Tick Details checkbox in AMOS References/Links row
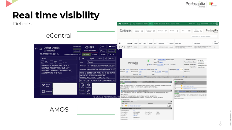Screen dimensions: 232x130 click(x=168, y=106)
